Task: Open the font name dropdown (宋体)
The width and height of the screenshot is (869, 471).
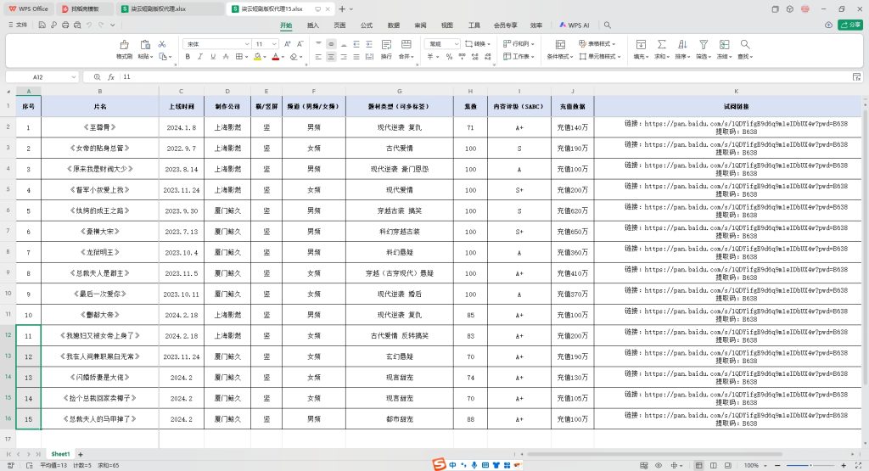Action: coord(247,44)
